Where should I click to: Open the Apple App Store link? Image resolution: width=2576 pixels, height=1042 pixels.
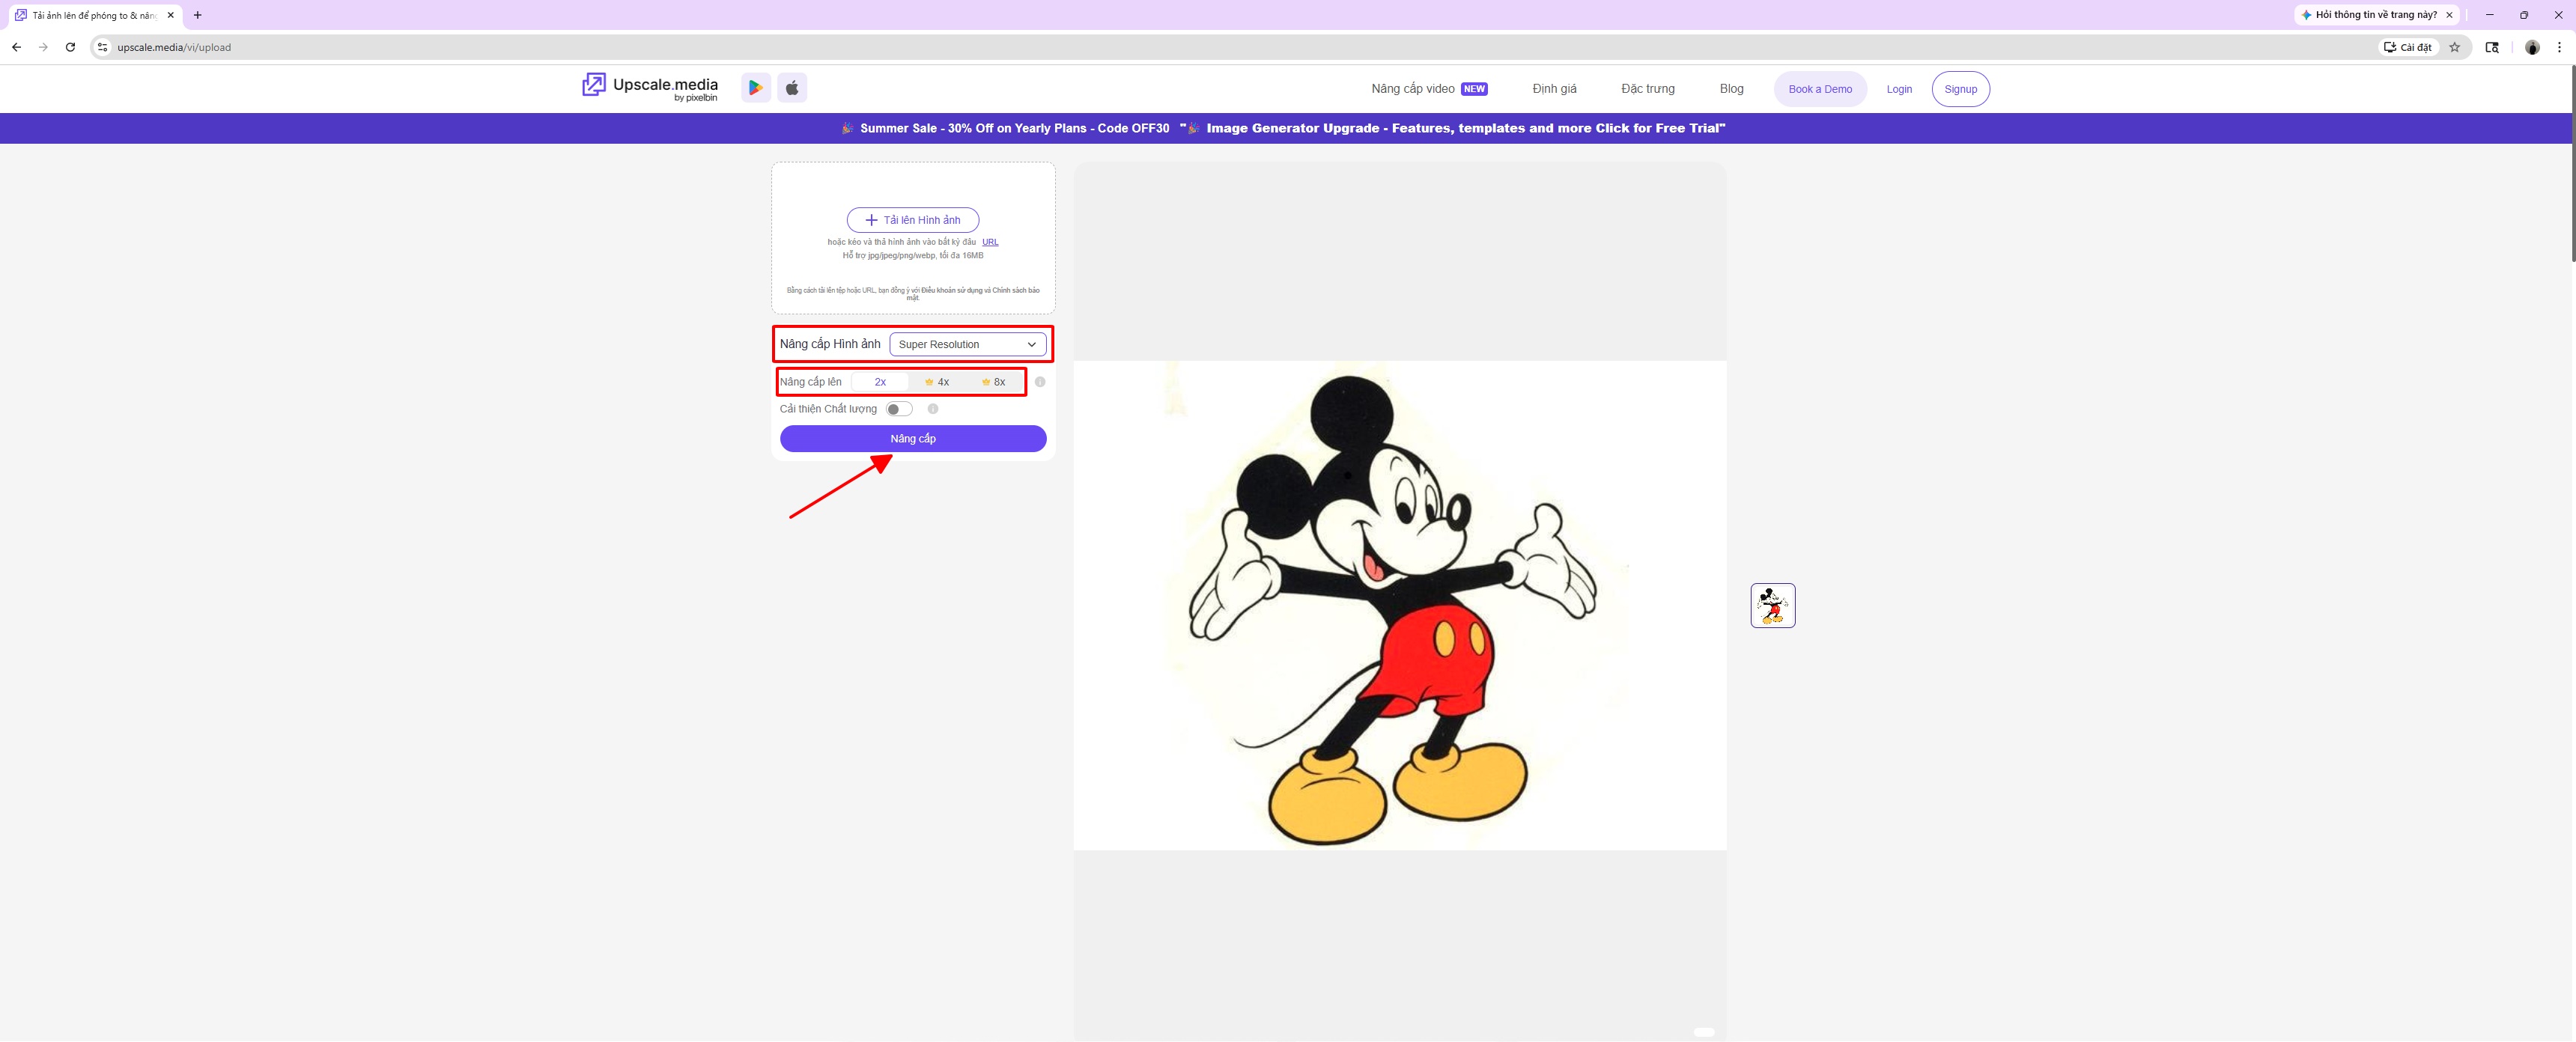click(792, 88)
